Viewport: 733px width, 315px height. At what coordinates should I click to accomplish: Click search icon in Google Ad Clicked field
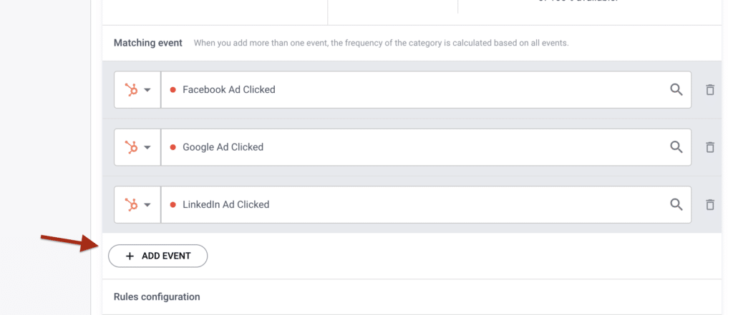click(x=676, y=147)
